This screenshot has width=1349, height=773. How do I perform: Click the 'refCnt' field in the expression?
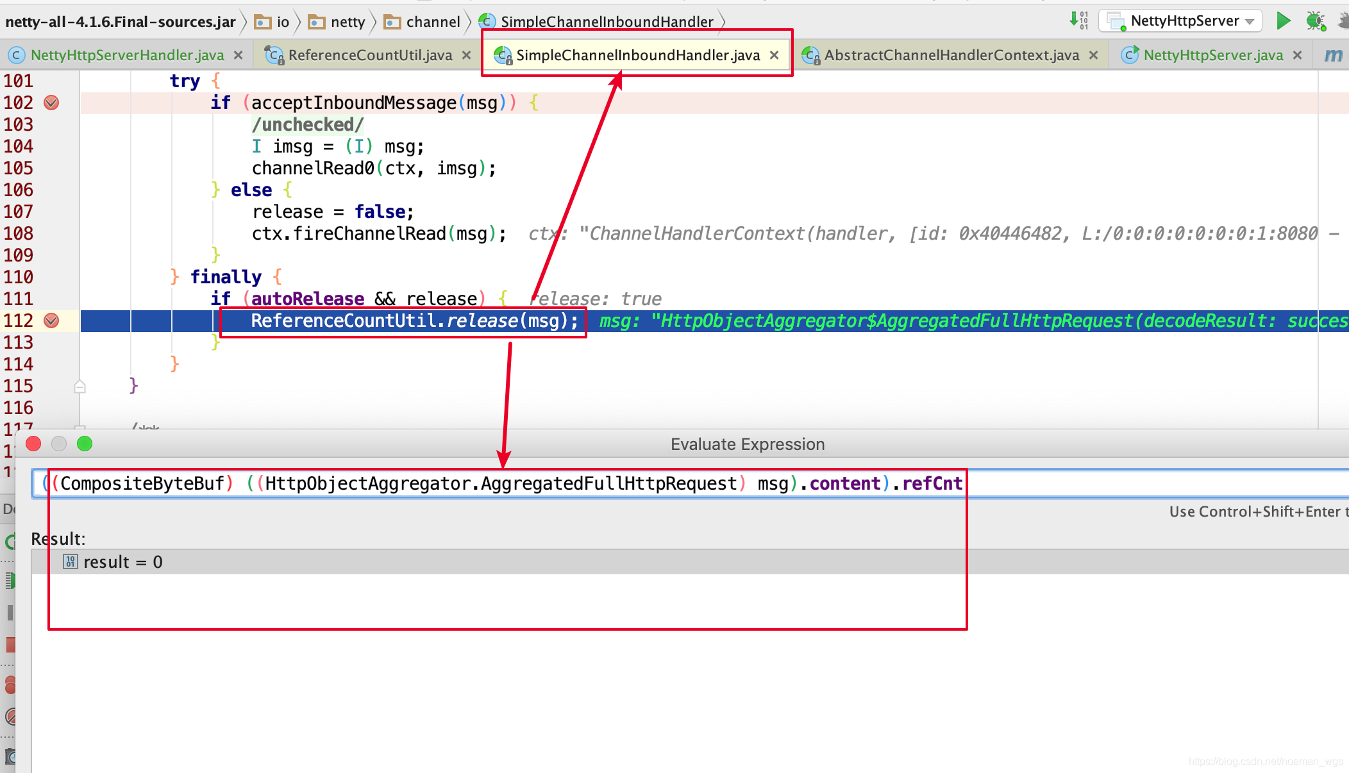pyautogui.click(x=932, y=483)
